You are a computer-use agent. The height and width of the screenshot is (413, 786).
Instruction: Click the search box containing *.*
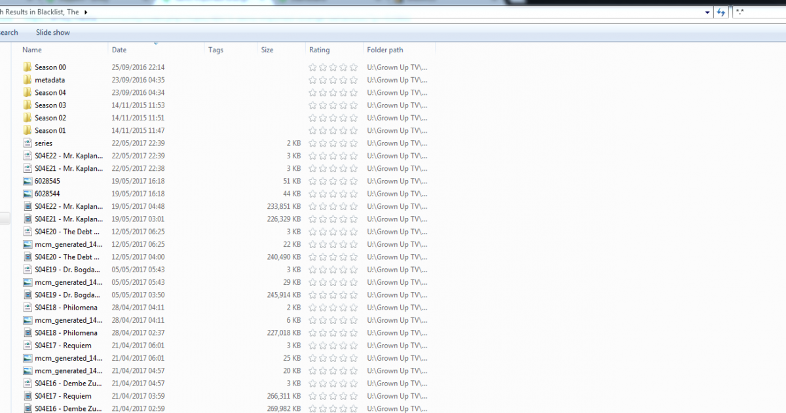click(758, 12)
